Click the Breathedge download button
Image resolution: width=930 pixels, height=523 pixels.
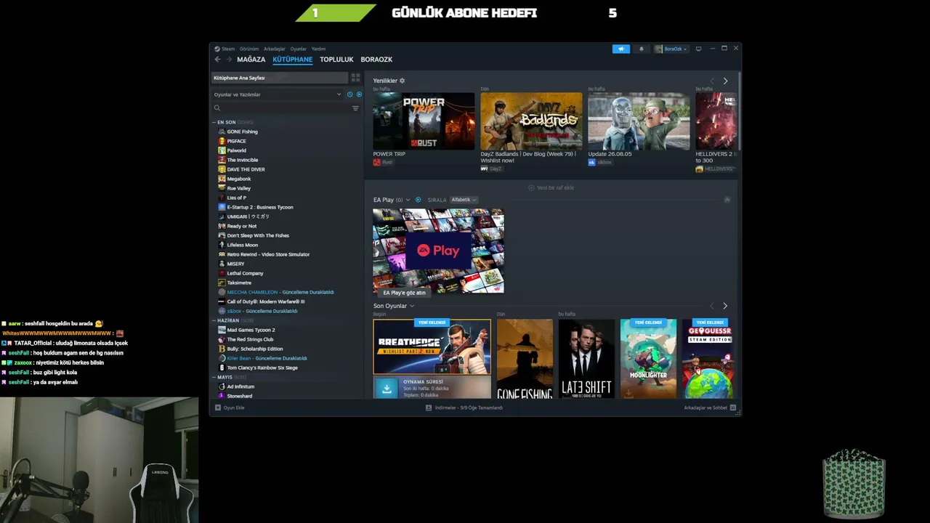[387, 389]
